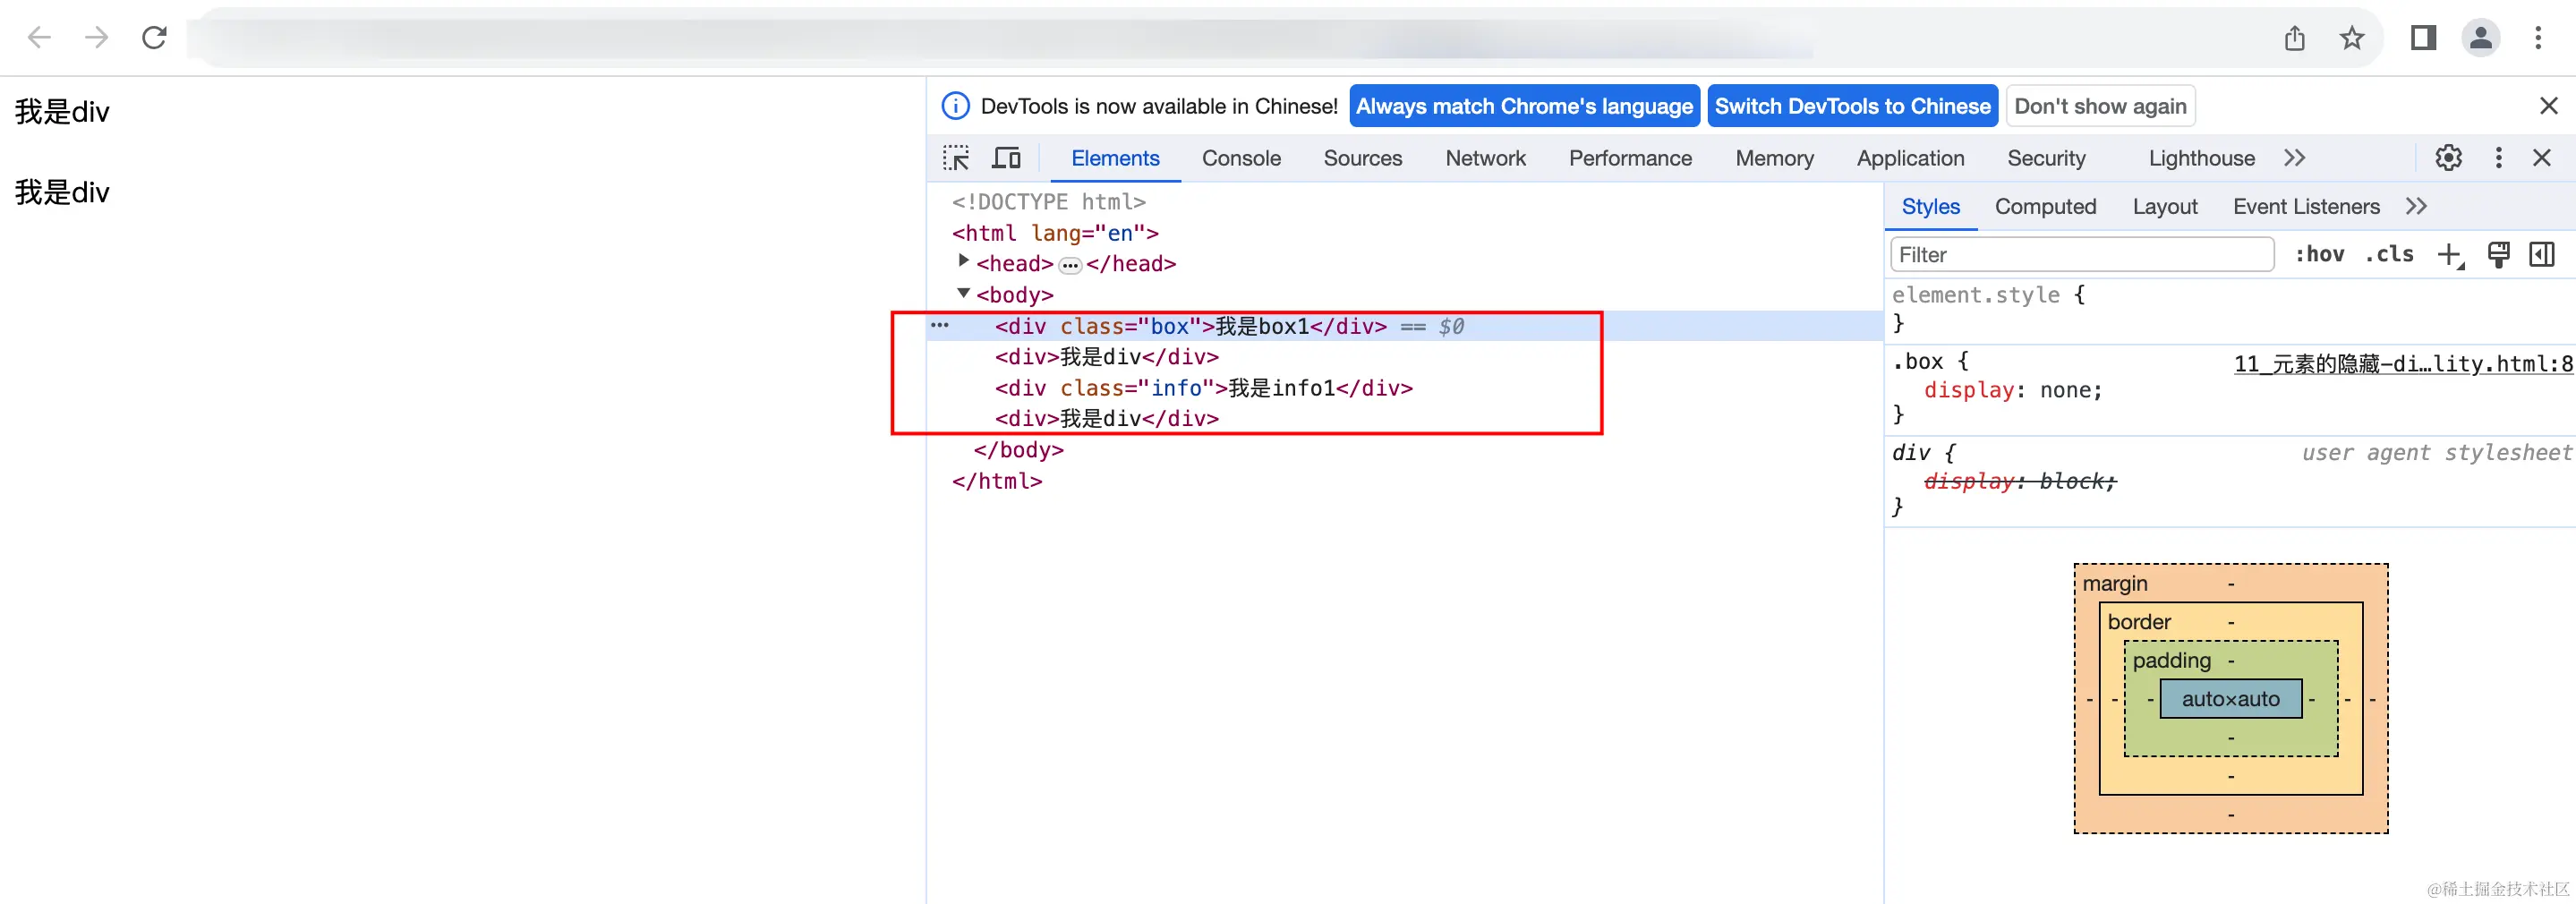Image resolution: width=2576 pixels, height=904 pixels.
Task: Show more DevTools tabs
Action: click(2295, 158)
